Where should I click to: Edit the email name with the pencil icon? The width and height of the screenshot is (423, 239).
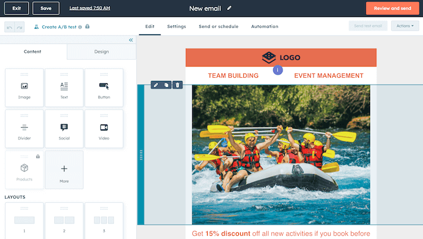pyautogui.click(x=230, y=8)
